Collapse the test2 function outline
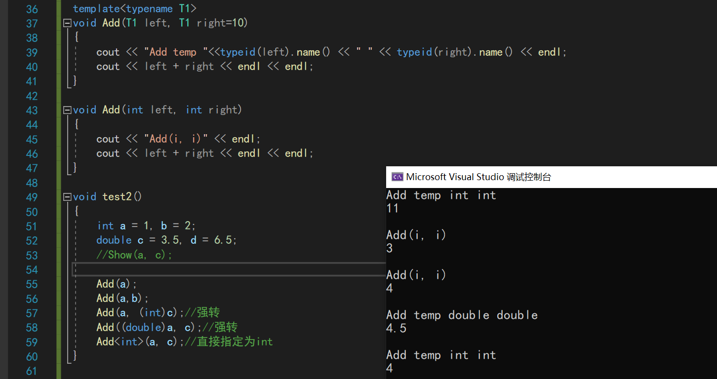Image resolution: width=717 pixels, height=379 pixels. 67,197
